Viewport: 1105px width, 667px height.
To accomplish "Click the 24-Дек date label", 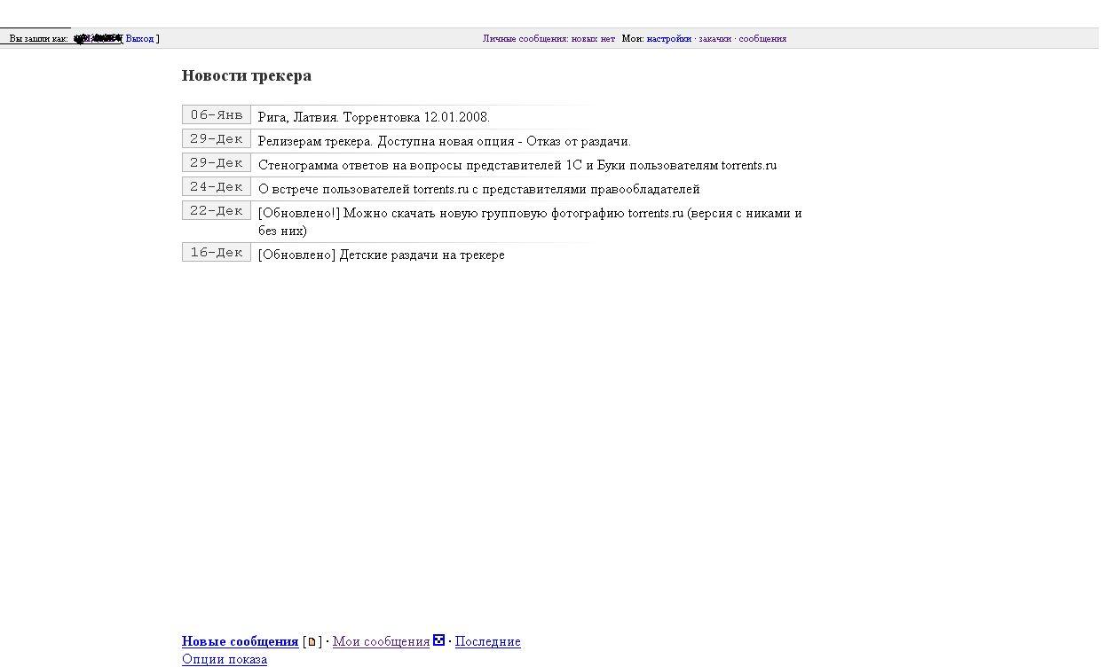I will point(217,186).
